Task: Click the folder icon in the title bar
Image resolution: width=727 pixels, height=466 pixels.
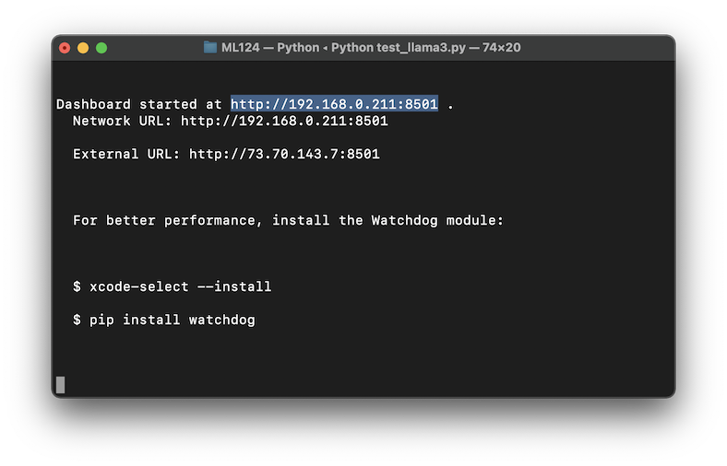Action: coord(210,47)
